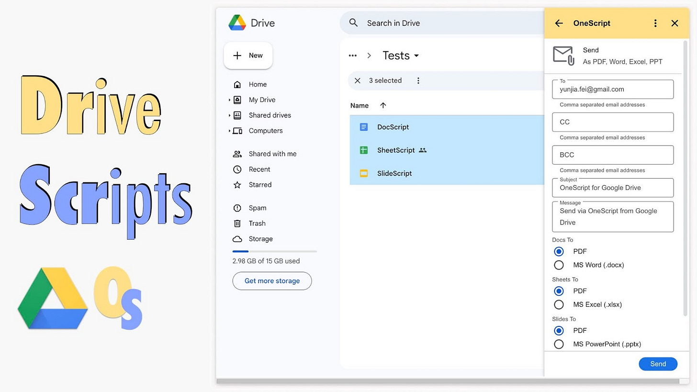Click the SlideScript Google Slides icon
This screenshot has height=392, width=697.
click(x=363, y=173)
